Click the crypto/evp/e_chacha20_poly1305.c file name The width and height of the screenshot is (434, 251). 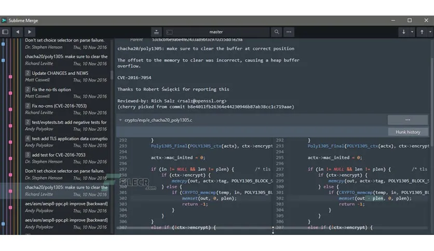[x=158, y=120]
